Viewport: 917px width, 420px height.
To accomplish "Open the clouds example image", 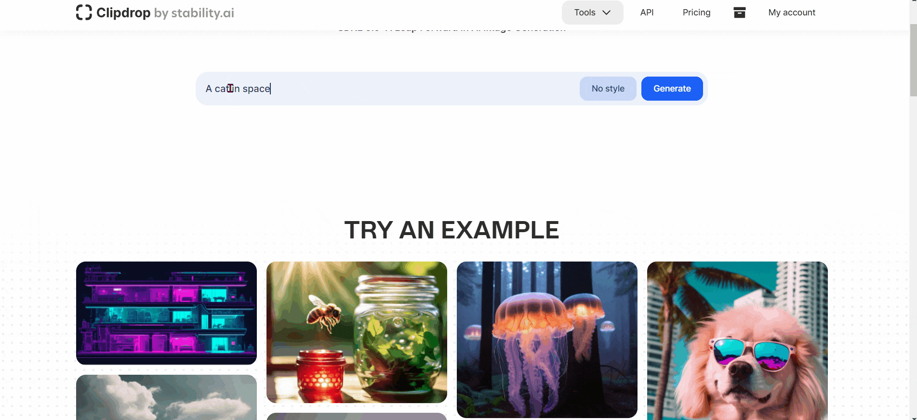I will click(x=166, y=397).
